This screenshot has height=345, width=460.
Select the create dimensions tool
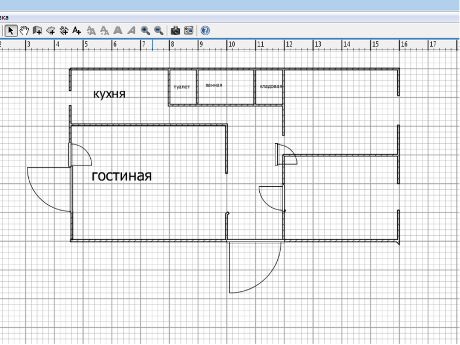pos(64,30)
